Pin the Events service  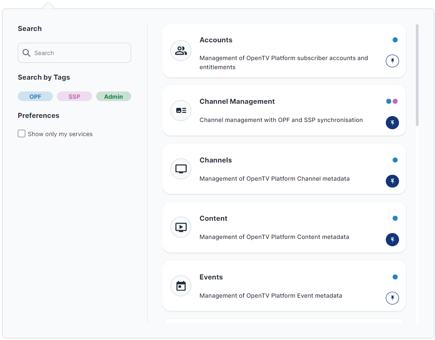392,298
